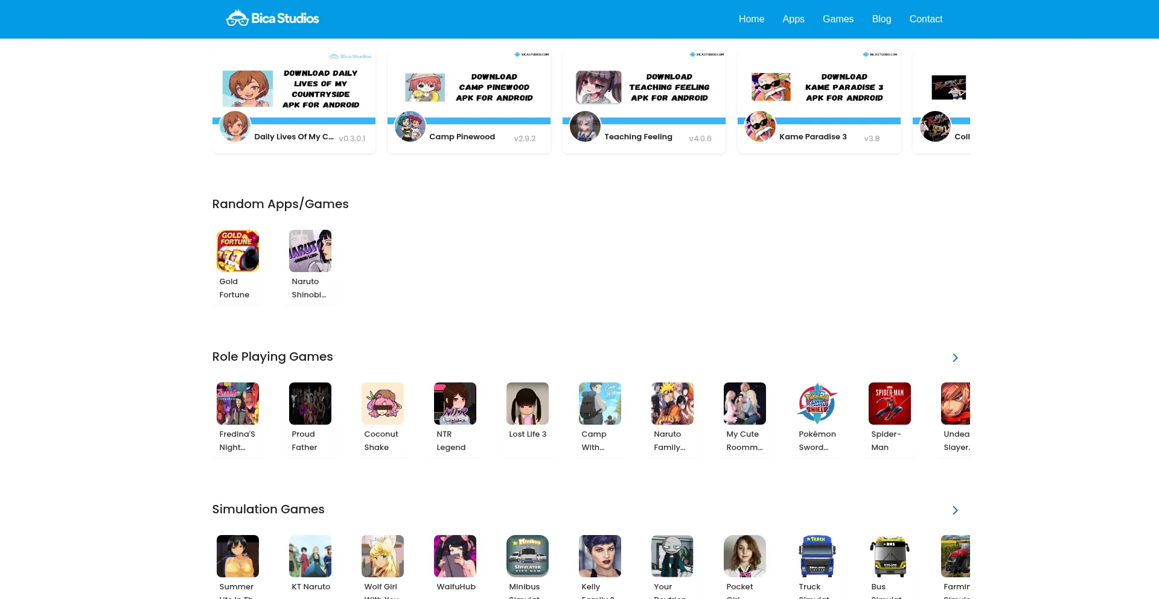Click the Role Playing Games heading

[272, 357]
